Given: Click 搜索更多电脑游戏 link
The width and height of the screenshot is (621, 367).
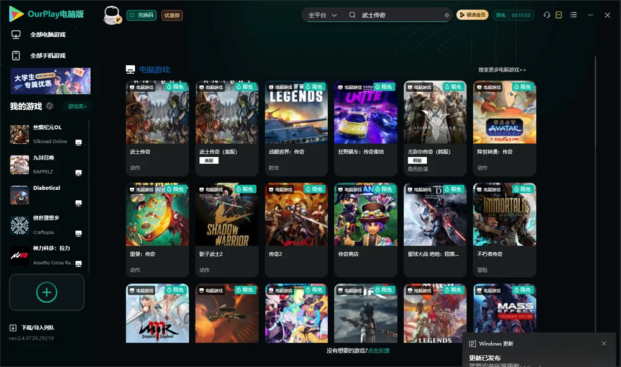Looking at the screenshot, I should (502, 69).
